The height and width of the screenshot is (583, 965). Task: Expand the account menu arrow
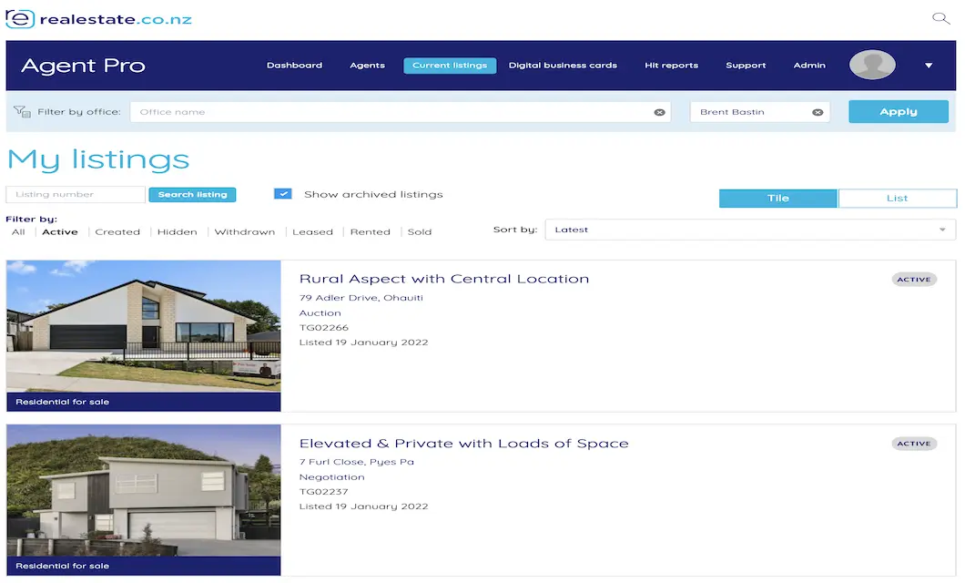929,66
